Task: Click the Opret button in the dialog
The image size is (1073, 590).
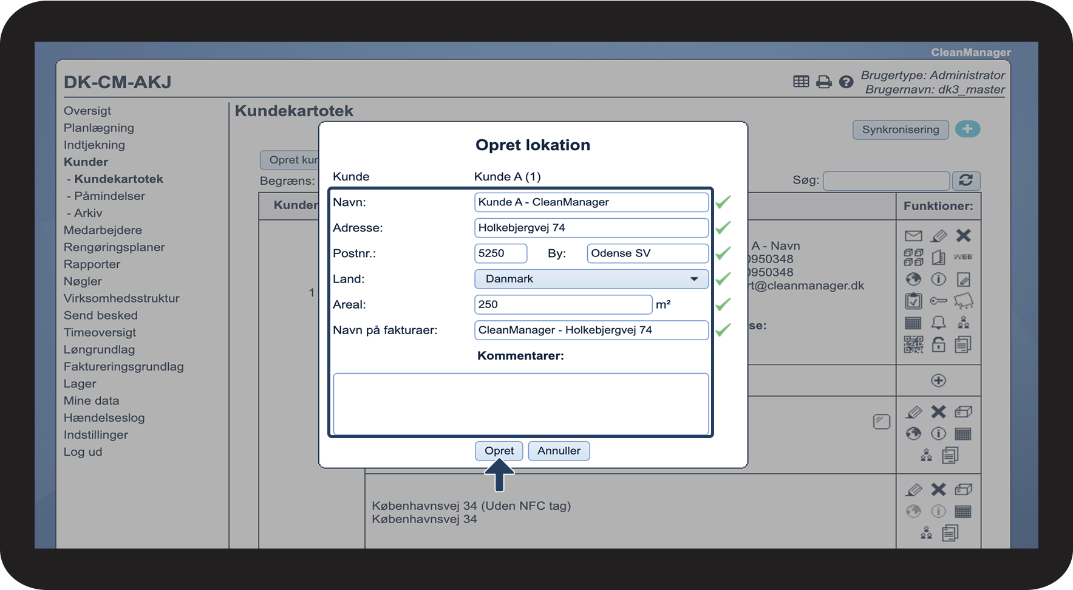Action: coord(499,451)
